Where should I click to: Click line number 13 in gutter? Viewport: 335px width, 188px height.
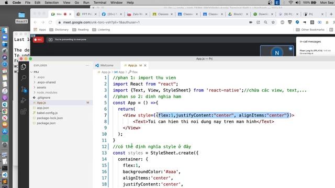(x=104, y=153)
